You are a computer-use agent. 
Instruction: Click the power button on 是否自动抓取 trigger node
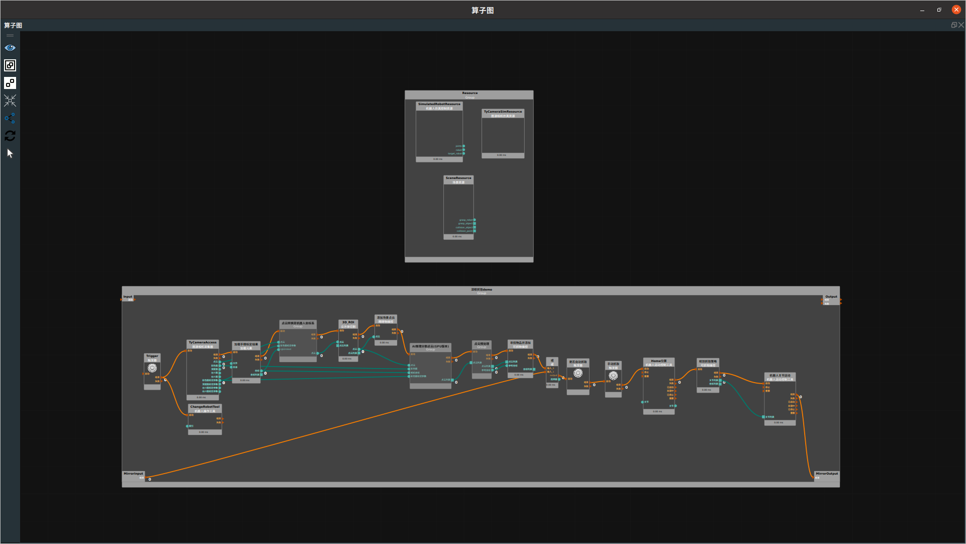coord(578,373)
